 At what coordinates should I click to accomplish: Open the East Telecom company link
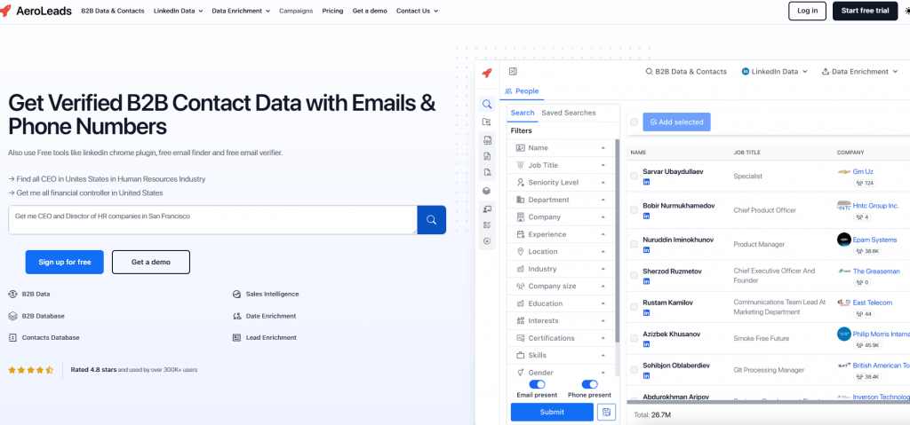click(873, 302)
